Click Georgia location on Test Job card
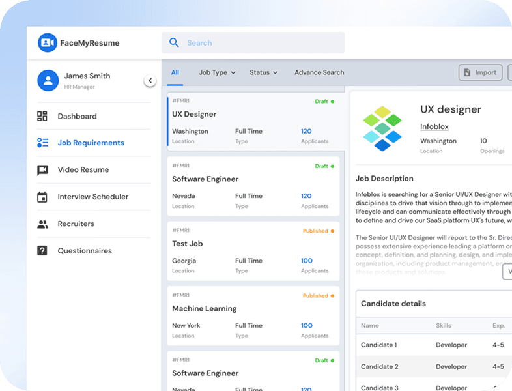512x391 pixels. pyautogui.click(x=184, y=261)
